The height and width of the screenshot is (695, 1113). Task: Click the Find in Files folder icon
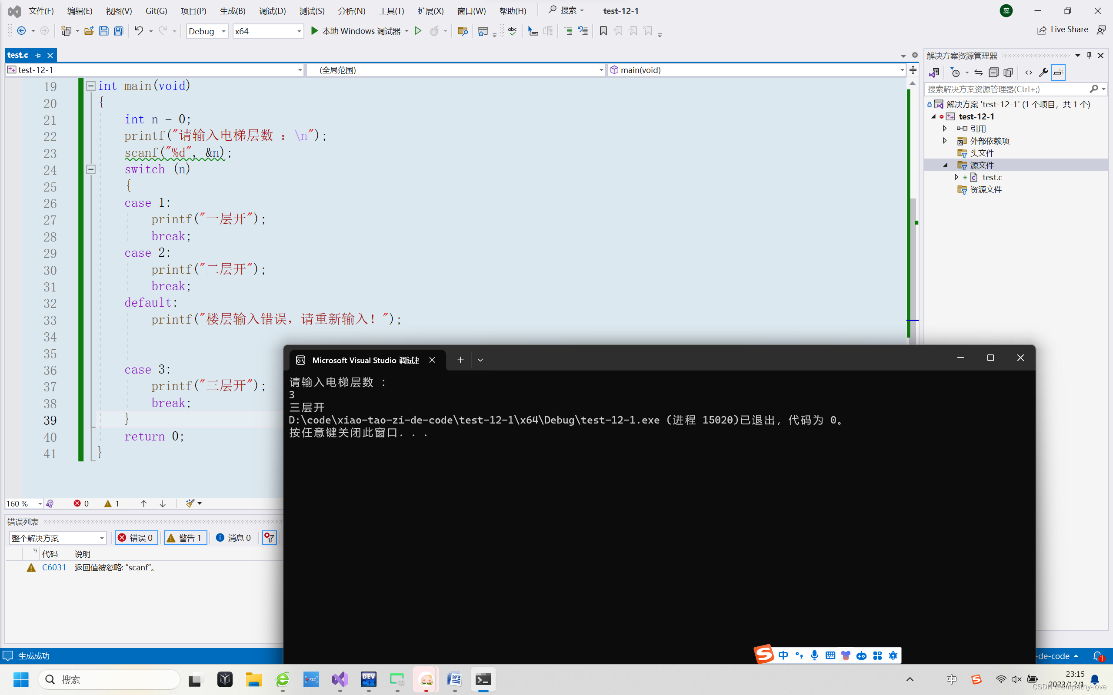[x=462, y=31]
